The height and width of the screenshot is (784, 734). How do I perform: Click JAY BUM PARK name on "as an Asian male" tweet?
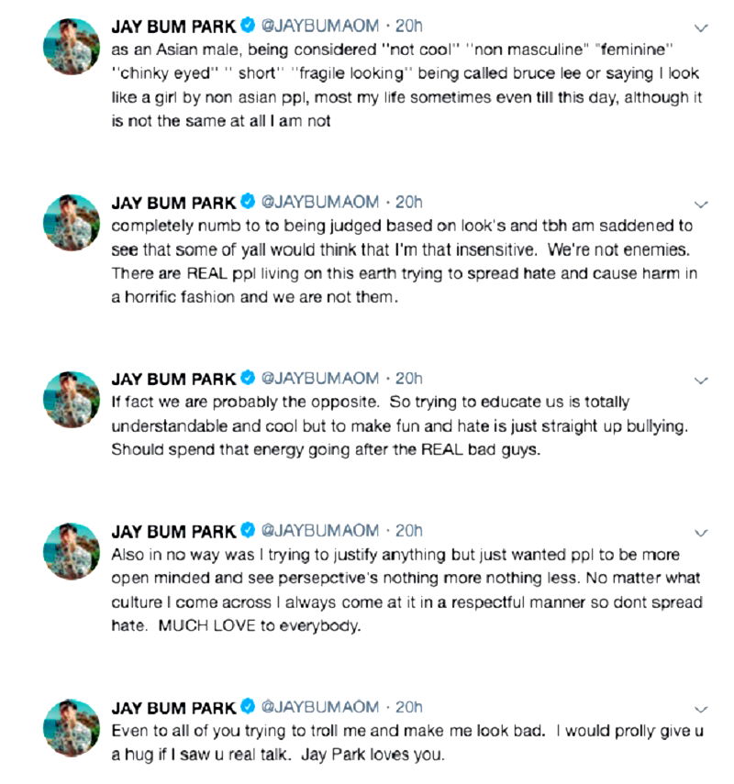pyautogui.click(x=172, y=27)
